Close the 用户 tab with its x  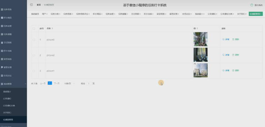pyautogui.click(x=47, y=14)
